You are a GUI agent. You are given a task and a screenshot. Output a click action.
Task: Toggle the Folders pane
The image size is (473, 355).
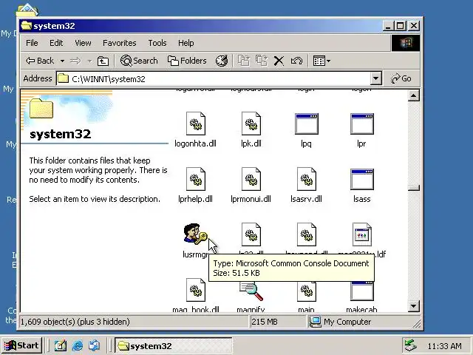click(x=187, y=61)
